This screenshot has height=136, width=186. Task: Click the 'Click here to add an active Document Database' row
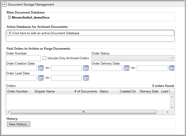click(x=90, y=33)
